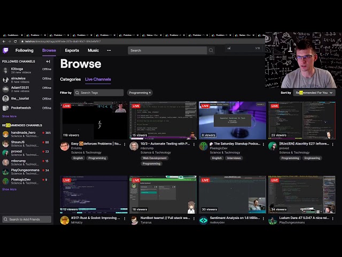Open Saturday Standup Podcast stream thumbnail

(x=232, y=120)
